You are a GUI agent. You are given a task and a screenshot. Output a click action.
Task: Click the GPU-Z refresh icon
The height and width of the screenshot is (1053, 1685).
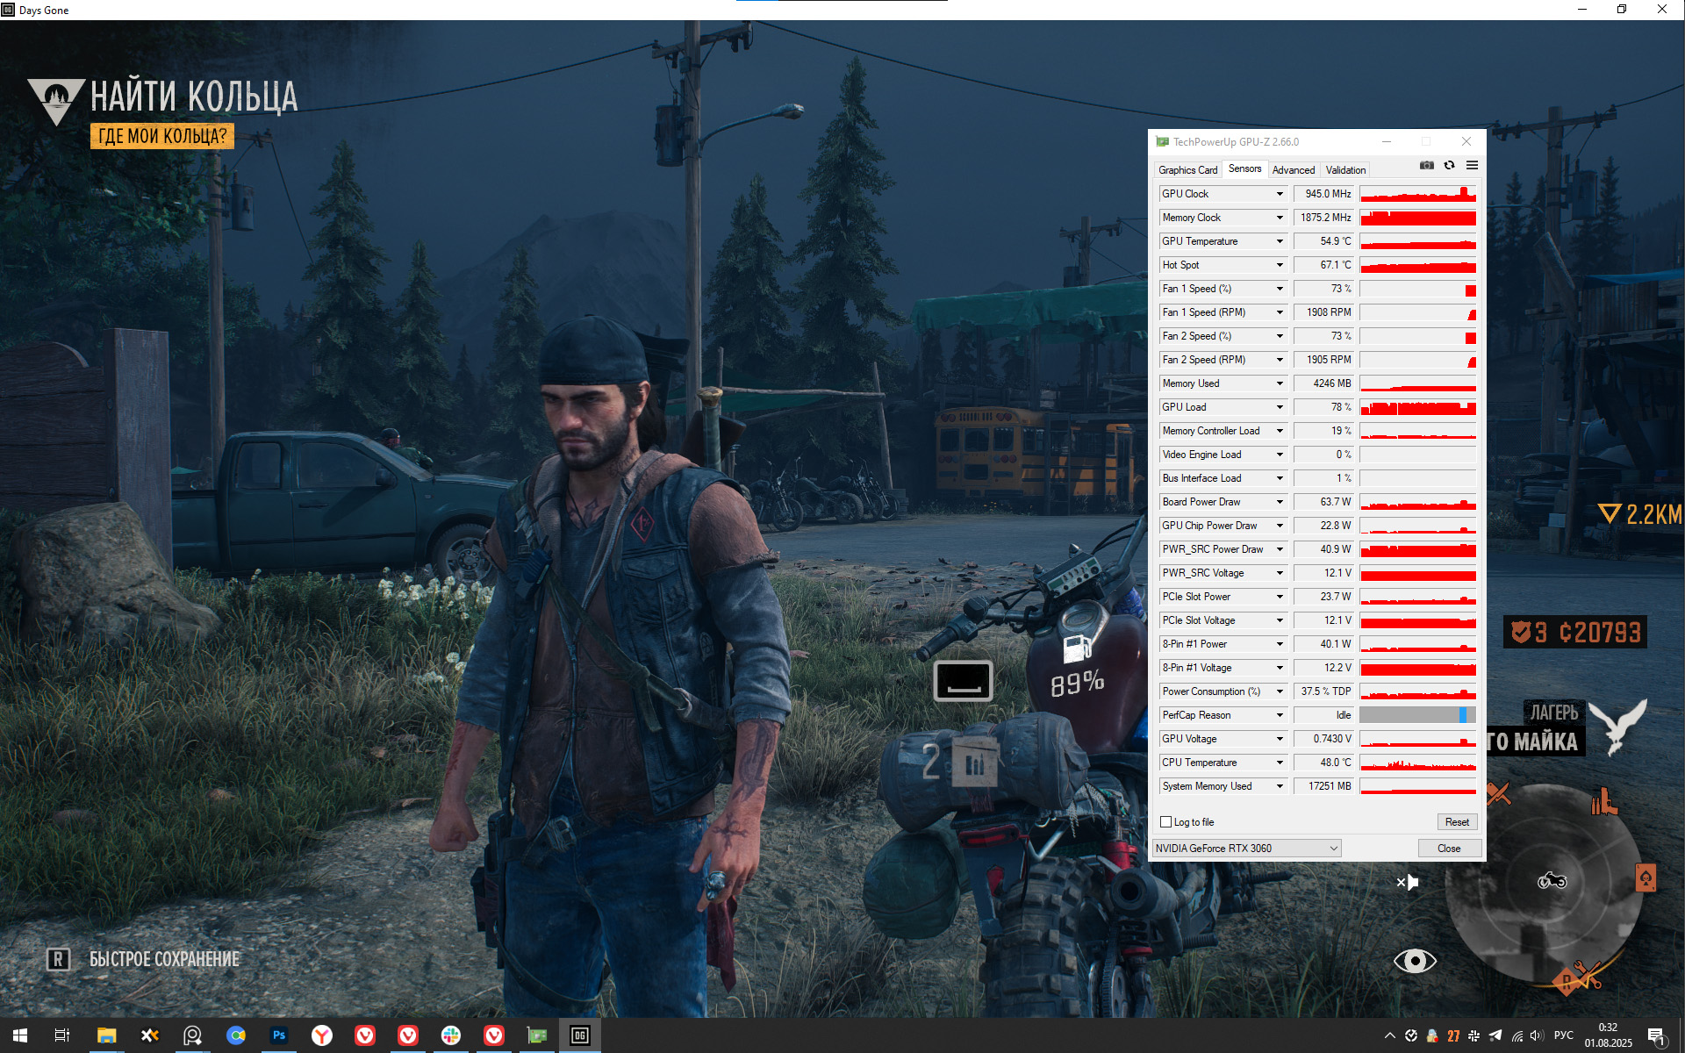pos(1449,165)
